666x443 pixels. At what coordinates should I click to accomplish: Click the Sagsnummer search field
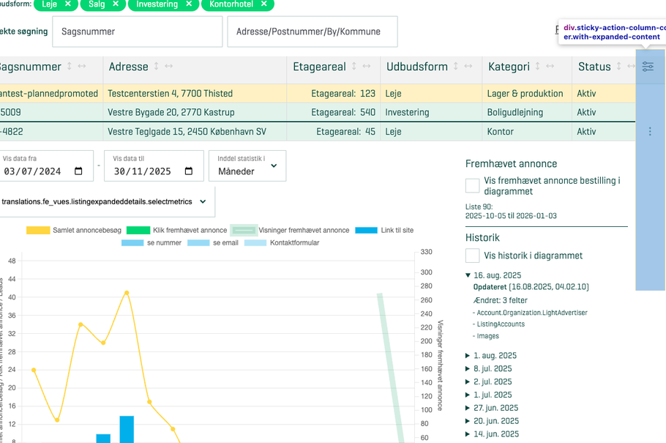[137, 31]
